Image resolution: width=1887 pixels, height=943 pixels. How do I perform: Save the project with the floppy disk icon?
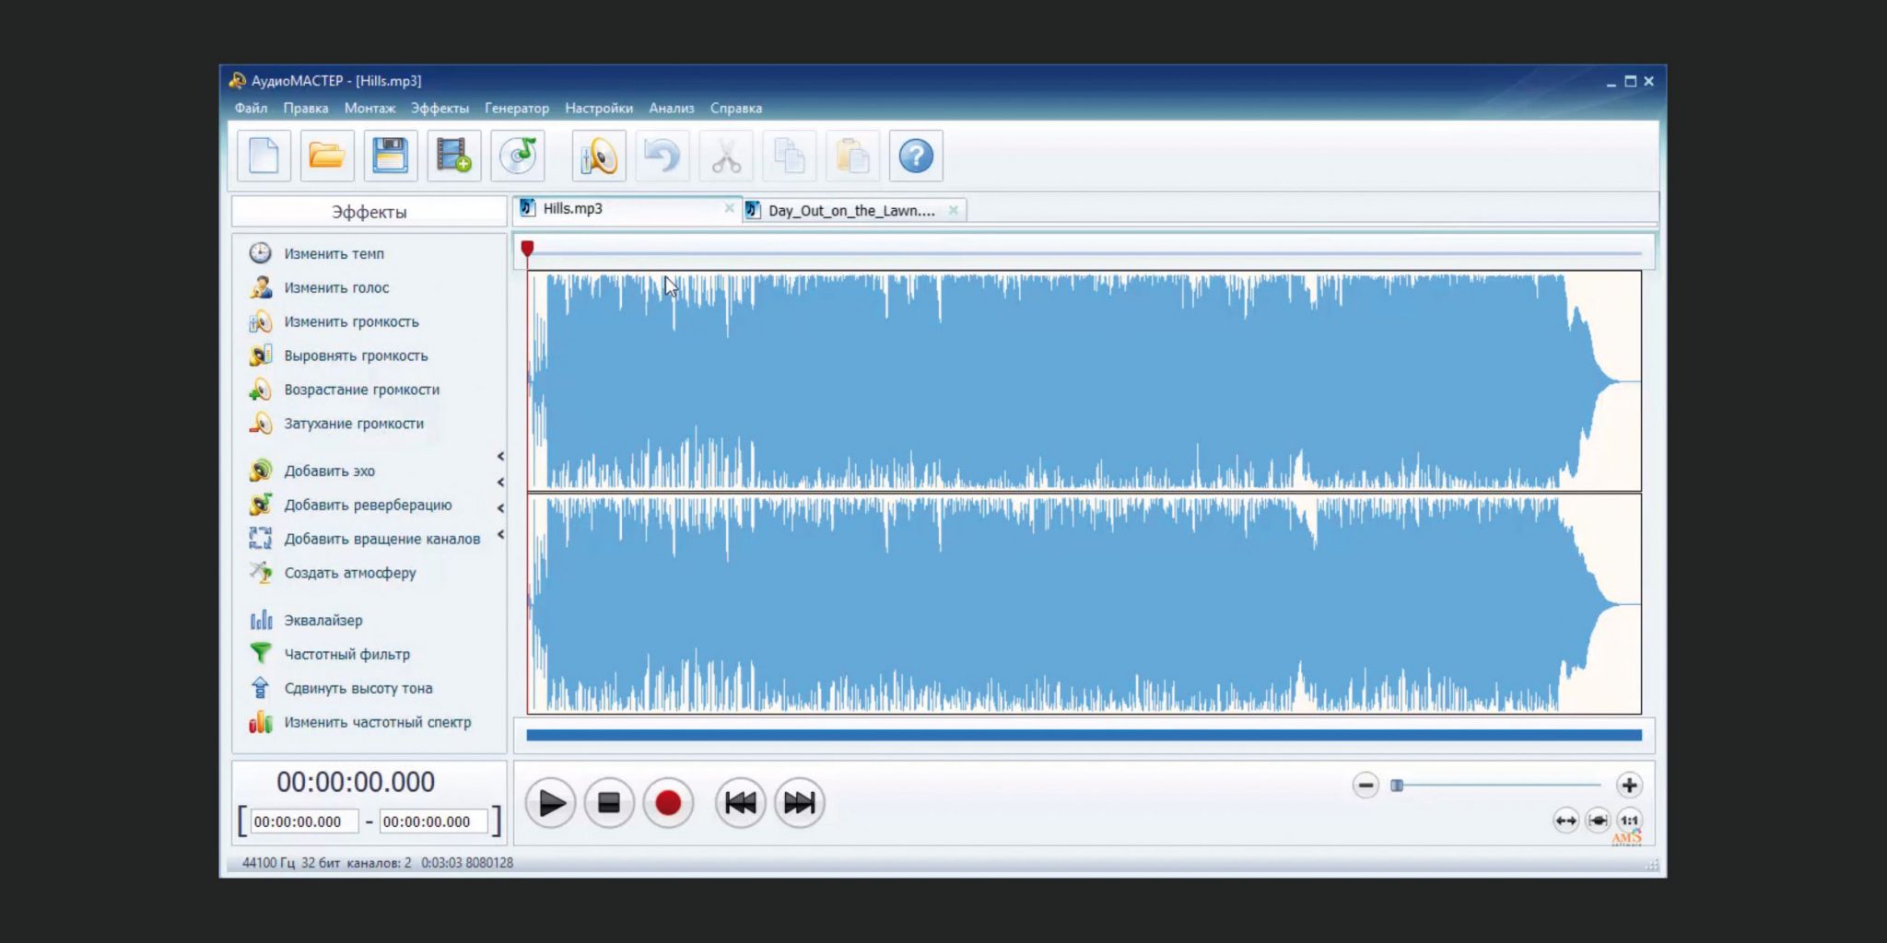click(391, 156)
